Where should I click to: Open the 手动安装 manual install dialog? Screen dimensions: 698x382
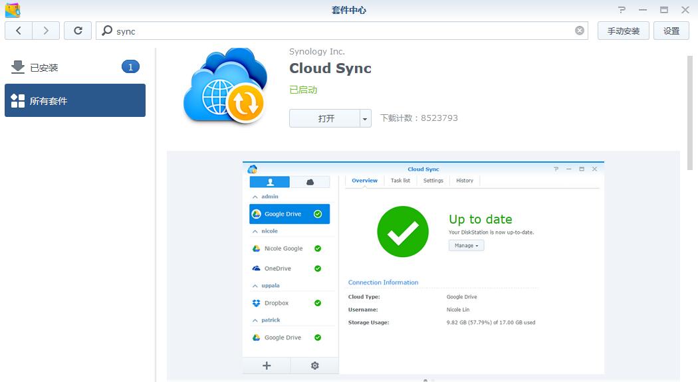(624, 31)
